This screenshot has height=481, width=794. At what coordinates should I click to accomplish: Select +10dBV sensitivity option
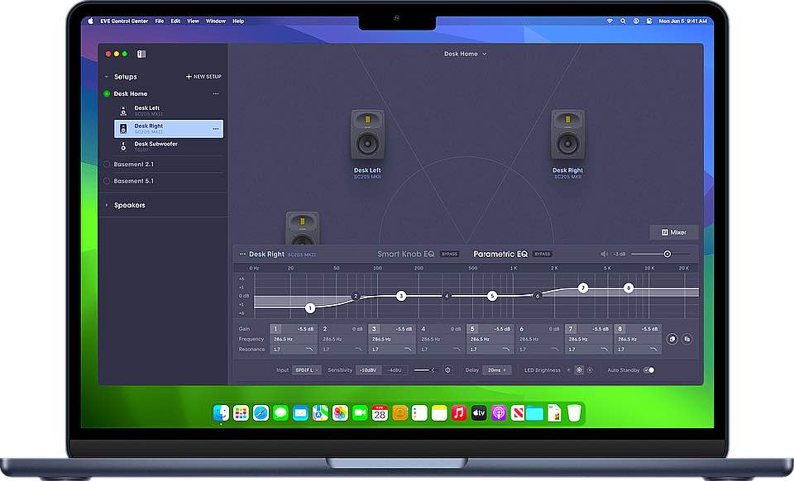[368, 370]
